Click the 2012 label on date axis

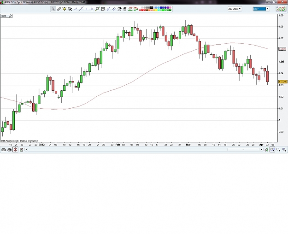pyautogui.click(x=41, y=145)
